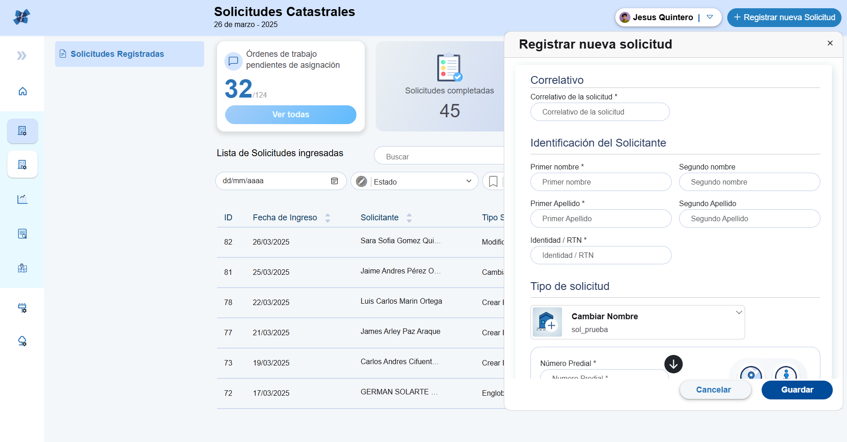Close the Registrar nueva solicitud panel
Screen dimensions: 847x442
pos(830,43)
